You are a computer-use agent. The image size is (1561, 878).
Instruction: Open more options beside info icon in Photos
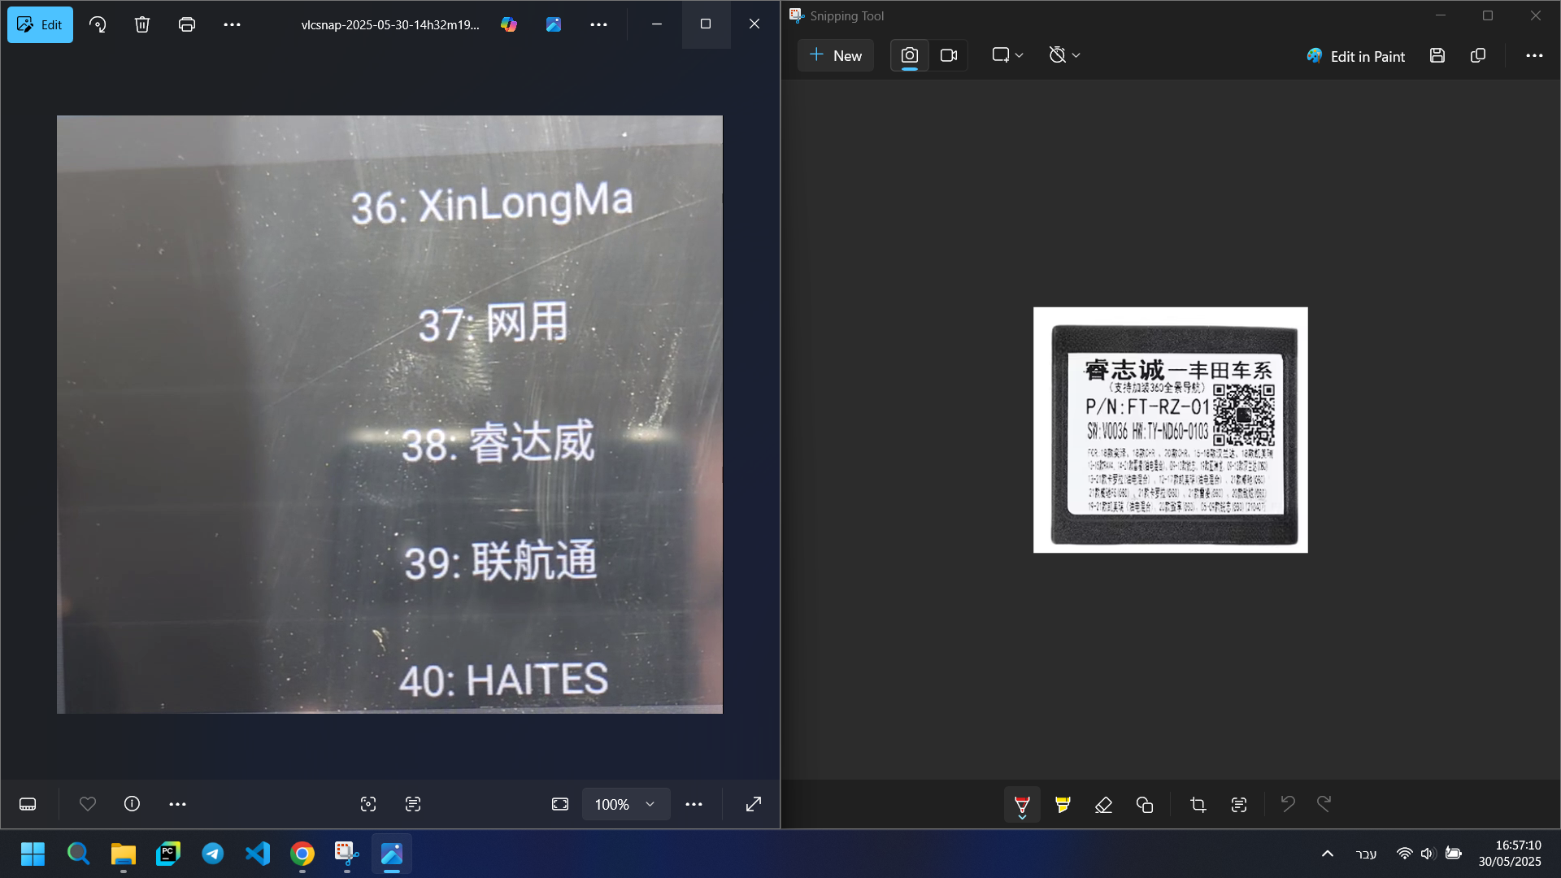[x=177, y=804]
